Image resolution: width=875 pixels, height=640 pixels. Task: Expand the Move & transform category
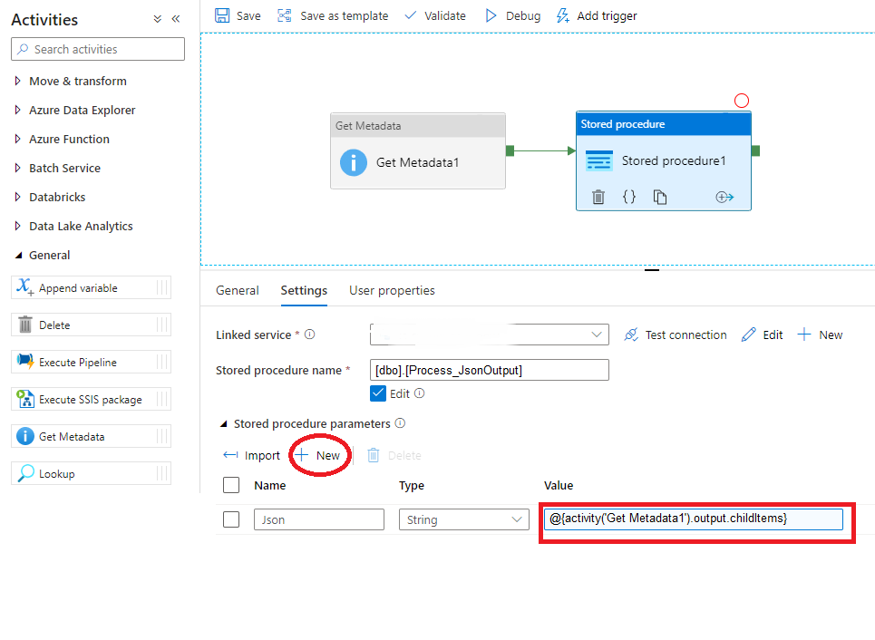coord(18,81)
